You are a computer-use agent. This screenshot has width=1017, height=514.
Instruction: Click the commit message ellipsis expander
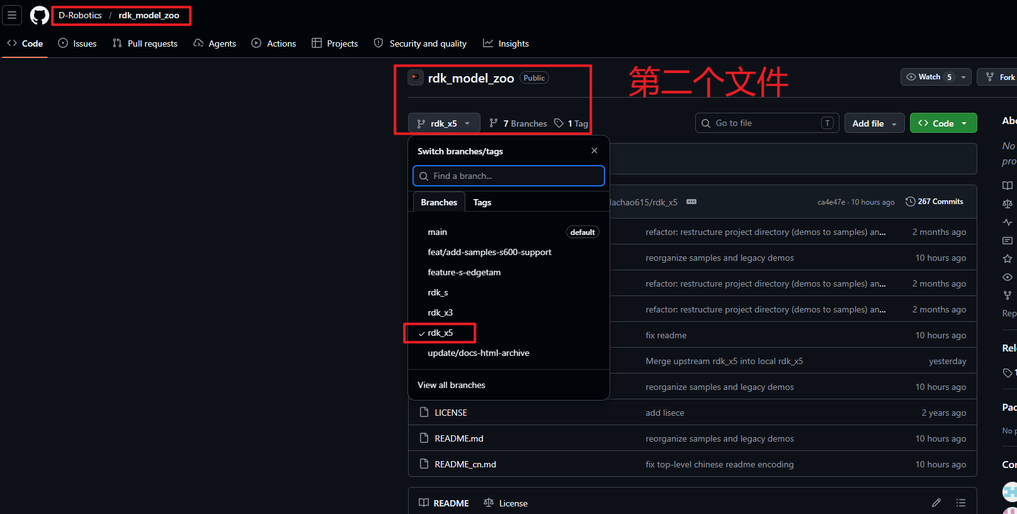coord(691,202)
